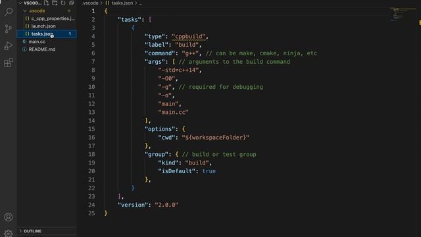Image resolution: width=421 pixels, height=237 pixels.
Task: Expand the OUTLINE section
Action: click(x=32, y=231)
